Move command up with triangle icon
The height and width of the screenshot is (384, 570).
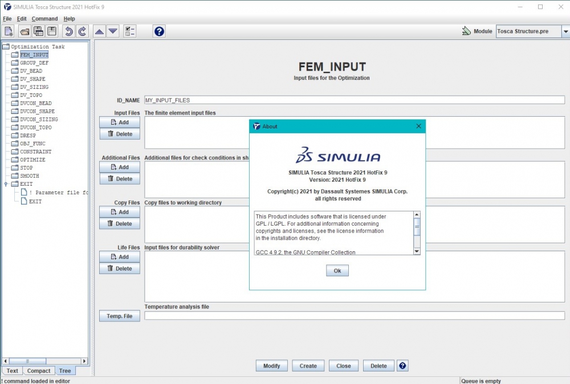tap(99, 31)
